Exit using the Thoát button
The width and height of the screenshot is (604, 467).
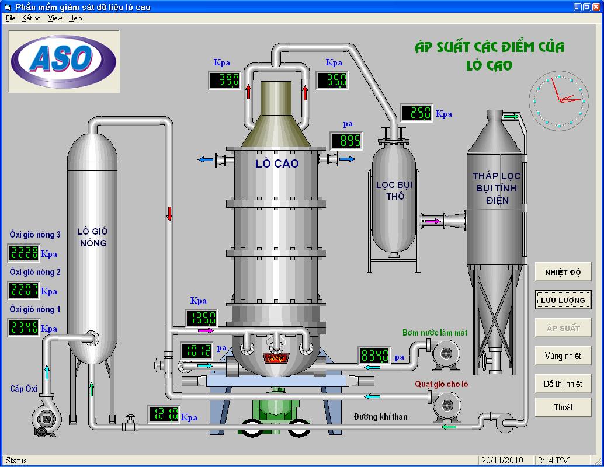coord(563,407)
